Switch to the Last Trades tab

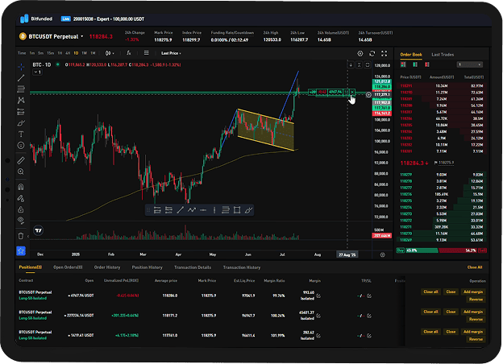[x=443, y=54]
